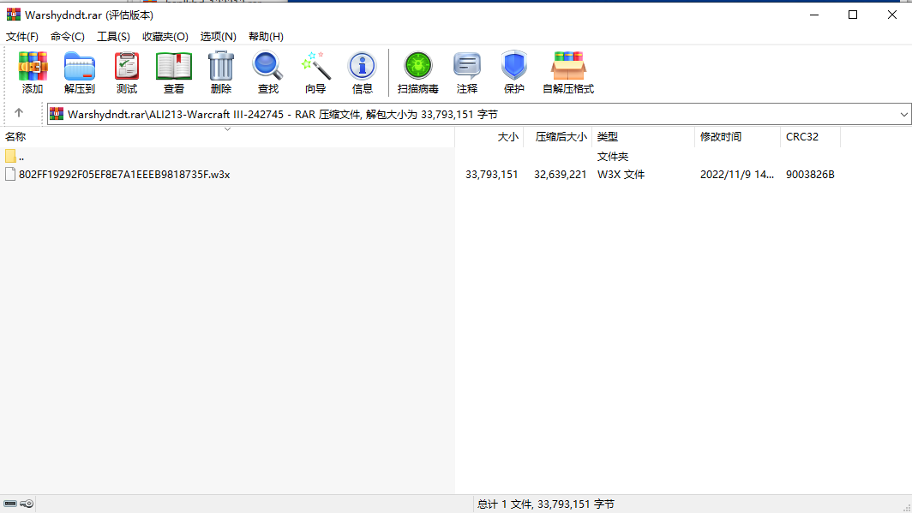912x513 pixels.
Task: Minimize the WinRAR window
Action: point(814,15)
